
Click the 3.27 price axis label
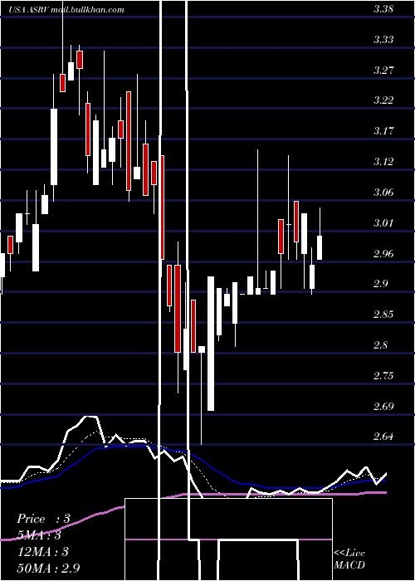(383, 70)
